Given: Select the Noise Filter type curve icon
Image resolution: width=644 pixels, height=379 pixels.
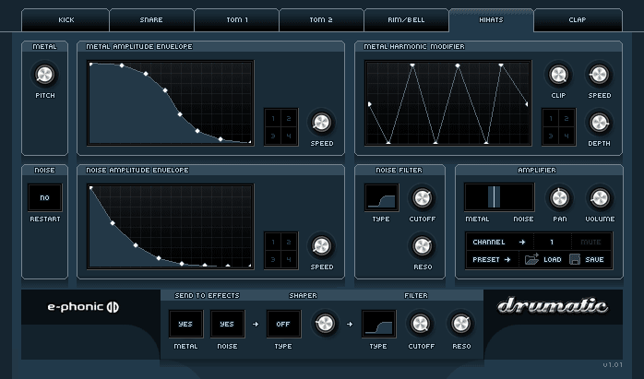Looking at the screenshot, I should click(381, 197).
